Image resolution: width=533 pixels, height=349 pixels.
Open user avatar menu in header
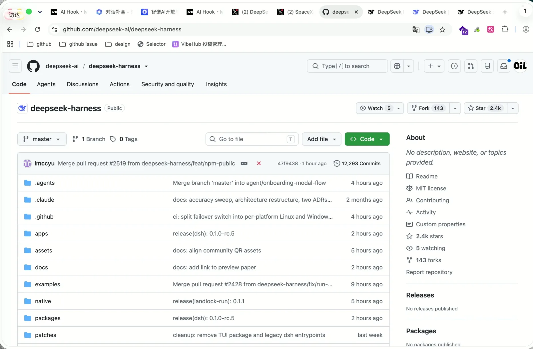coord(520,66)
